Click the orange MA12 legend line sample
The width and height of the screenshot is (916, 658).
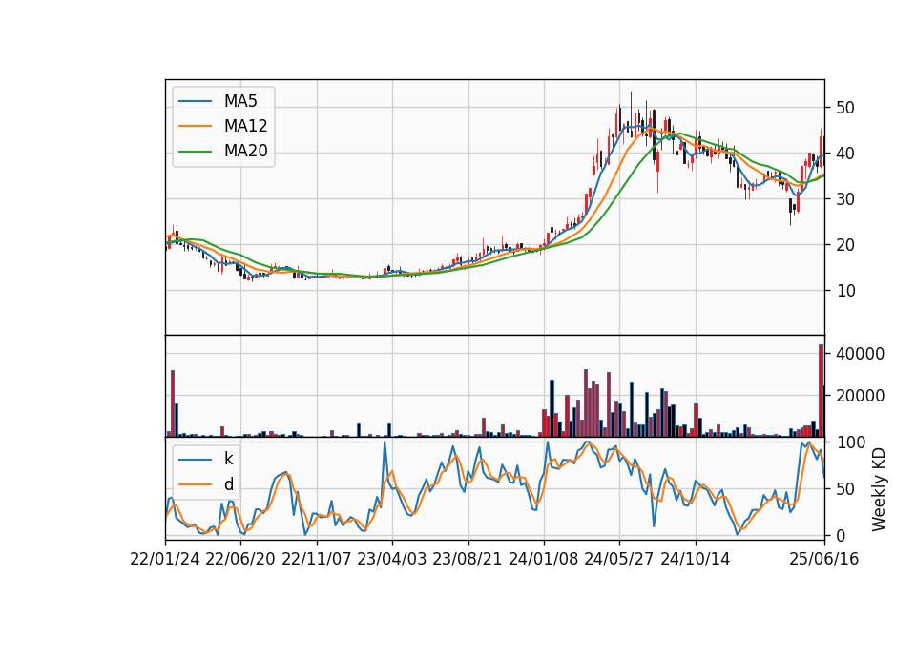point(195,126)
